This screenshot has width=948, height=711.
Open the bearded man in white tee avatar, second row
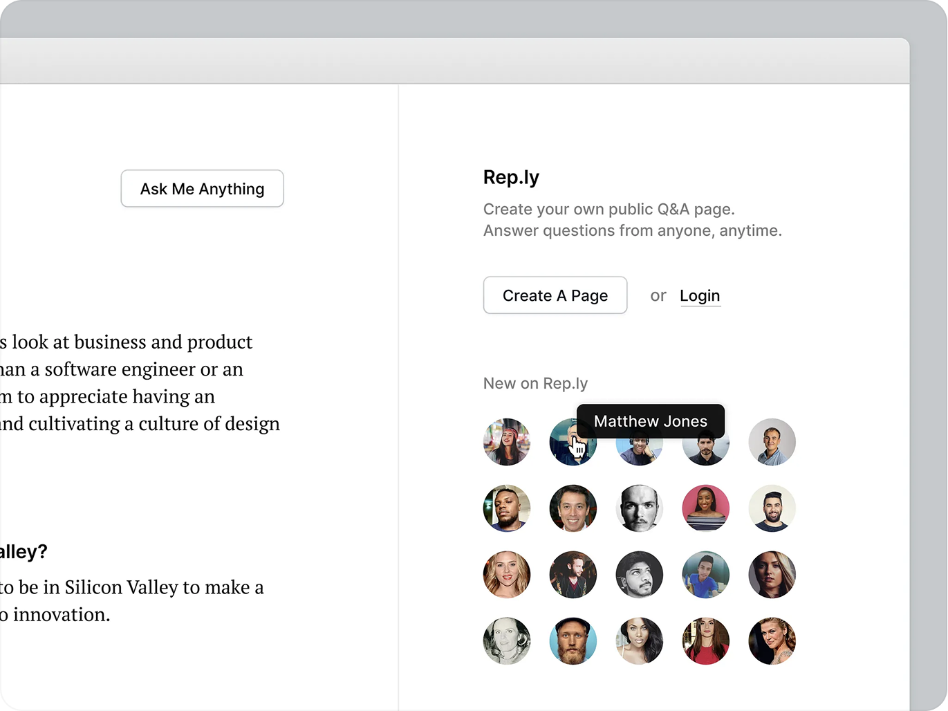772,508
